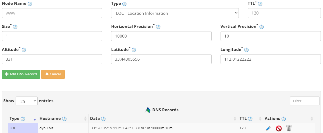
Task: Select the dynu.biz hostname cell
Action: point(63,128)
